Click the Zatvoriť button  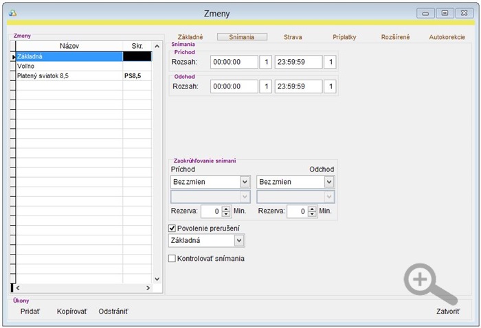(x=448, y=312)
